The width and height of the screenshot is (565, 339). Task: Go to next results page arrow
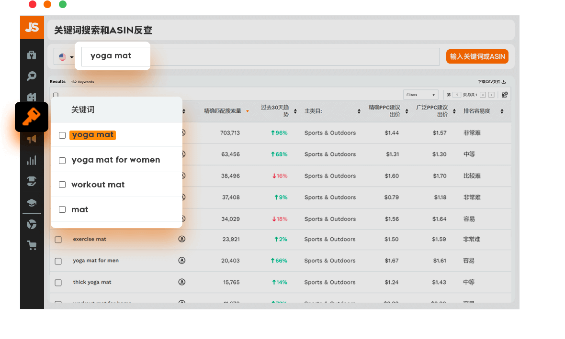491,95
